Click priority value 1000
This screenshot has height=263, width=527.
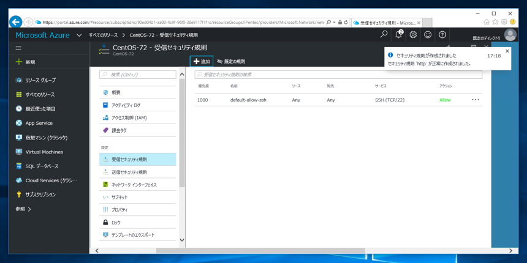pos(202,100)
